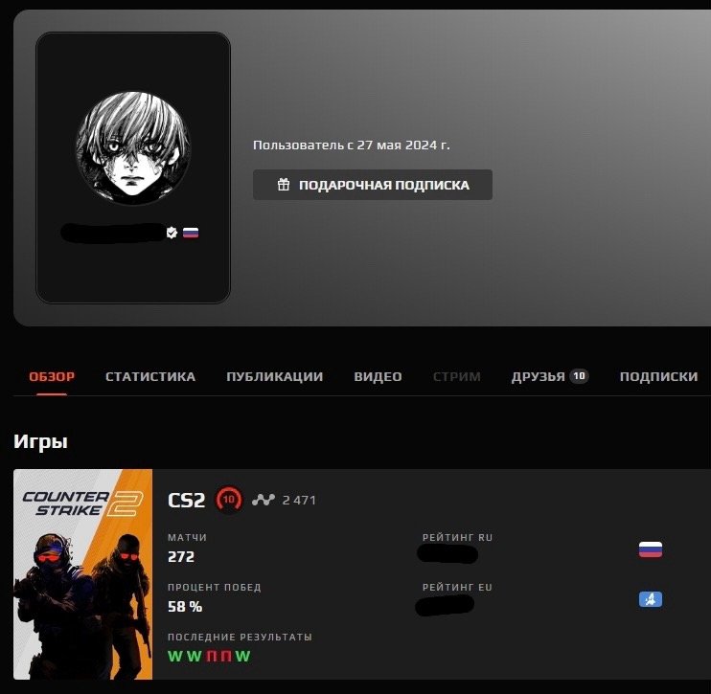Click the ELO graph icon
The width and height of the screenshot is (711, 694).
point(264,500)
